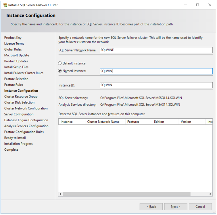Click the left scroll arrow of instances list
The width and height of the screenshot is (217, 215).
pos(60,194)
